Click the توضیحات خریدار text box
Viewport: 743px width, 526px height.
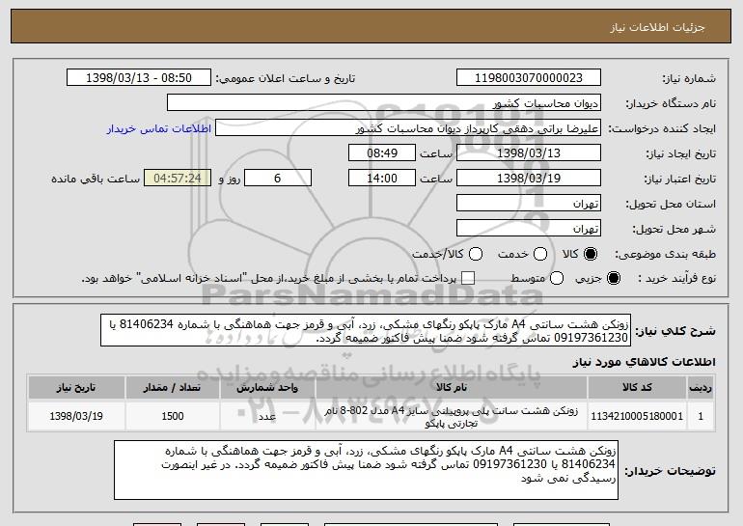pyautogui.click(x=366, y=470)
